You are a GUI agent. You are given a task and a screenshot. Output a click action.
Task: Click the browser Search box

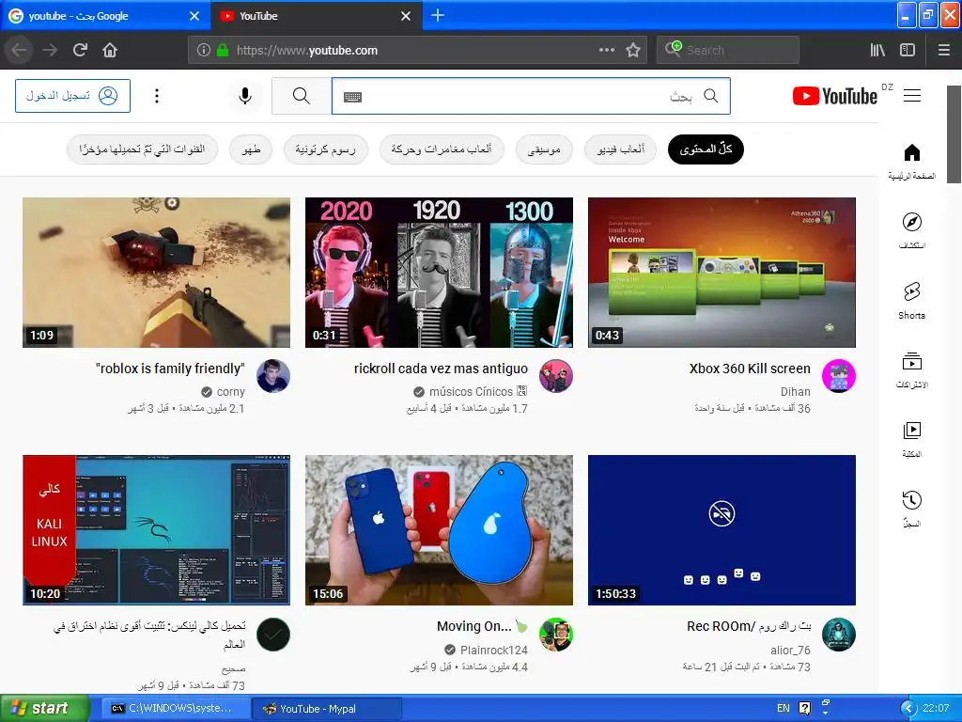pyautogui.click(x=728, y=50)
